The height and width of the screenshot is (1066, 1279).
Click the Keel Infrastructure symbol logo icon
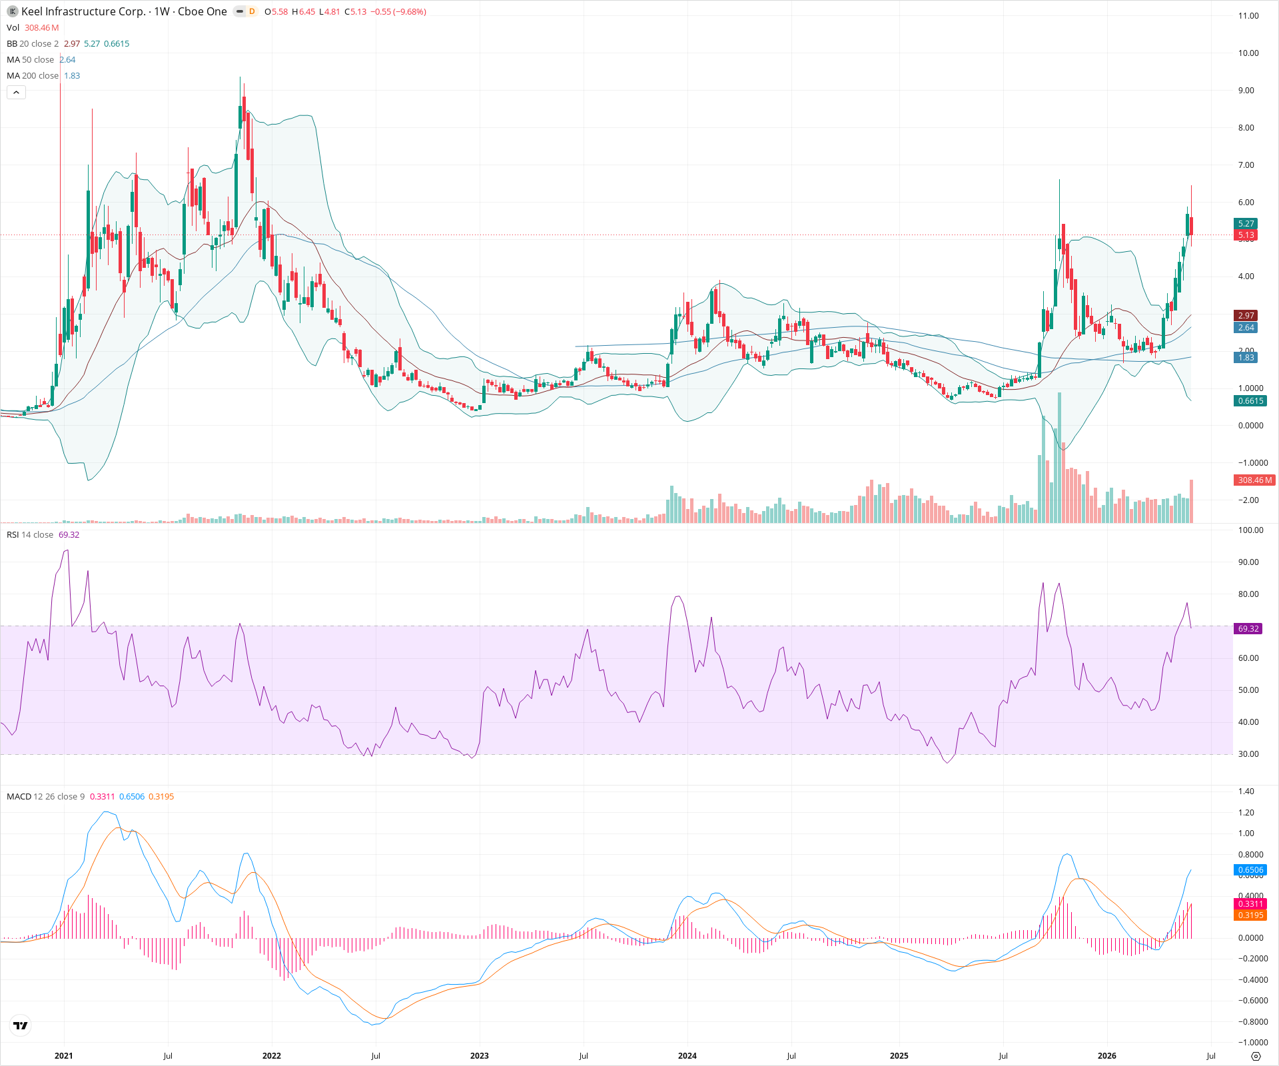pos(12,11)
